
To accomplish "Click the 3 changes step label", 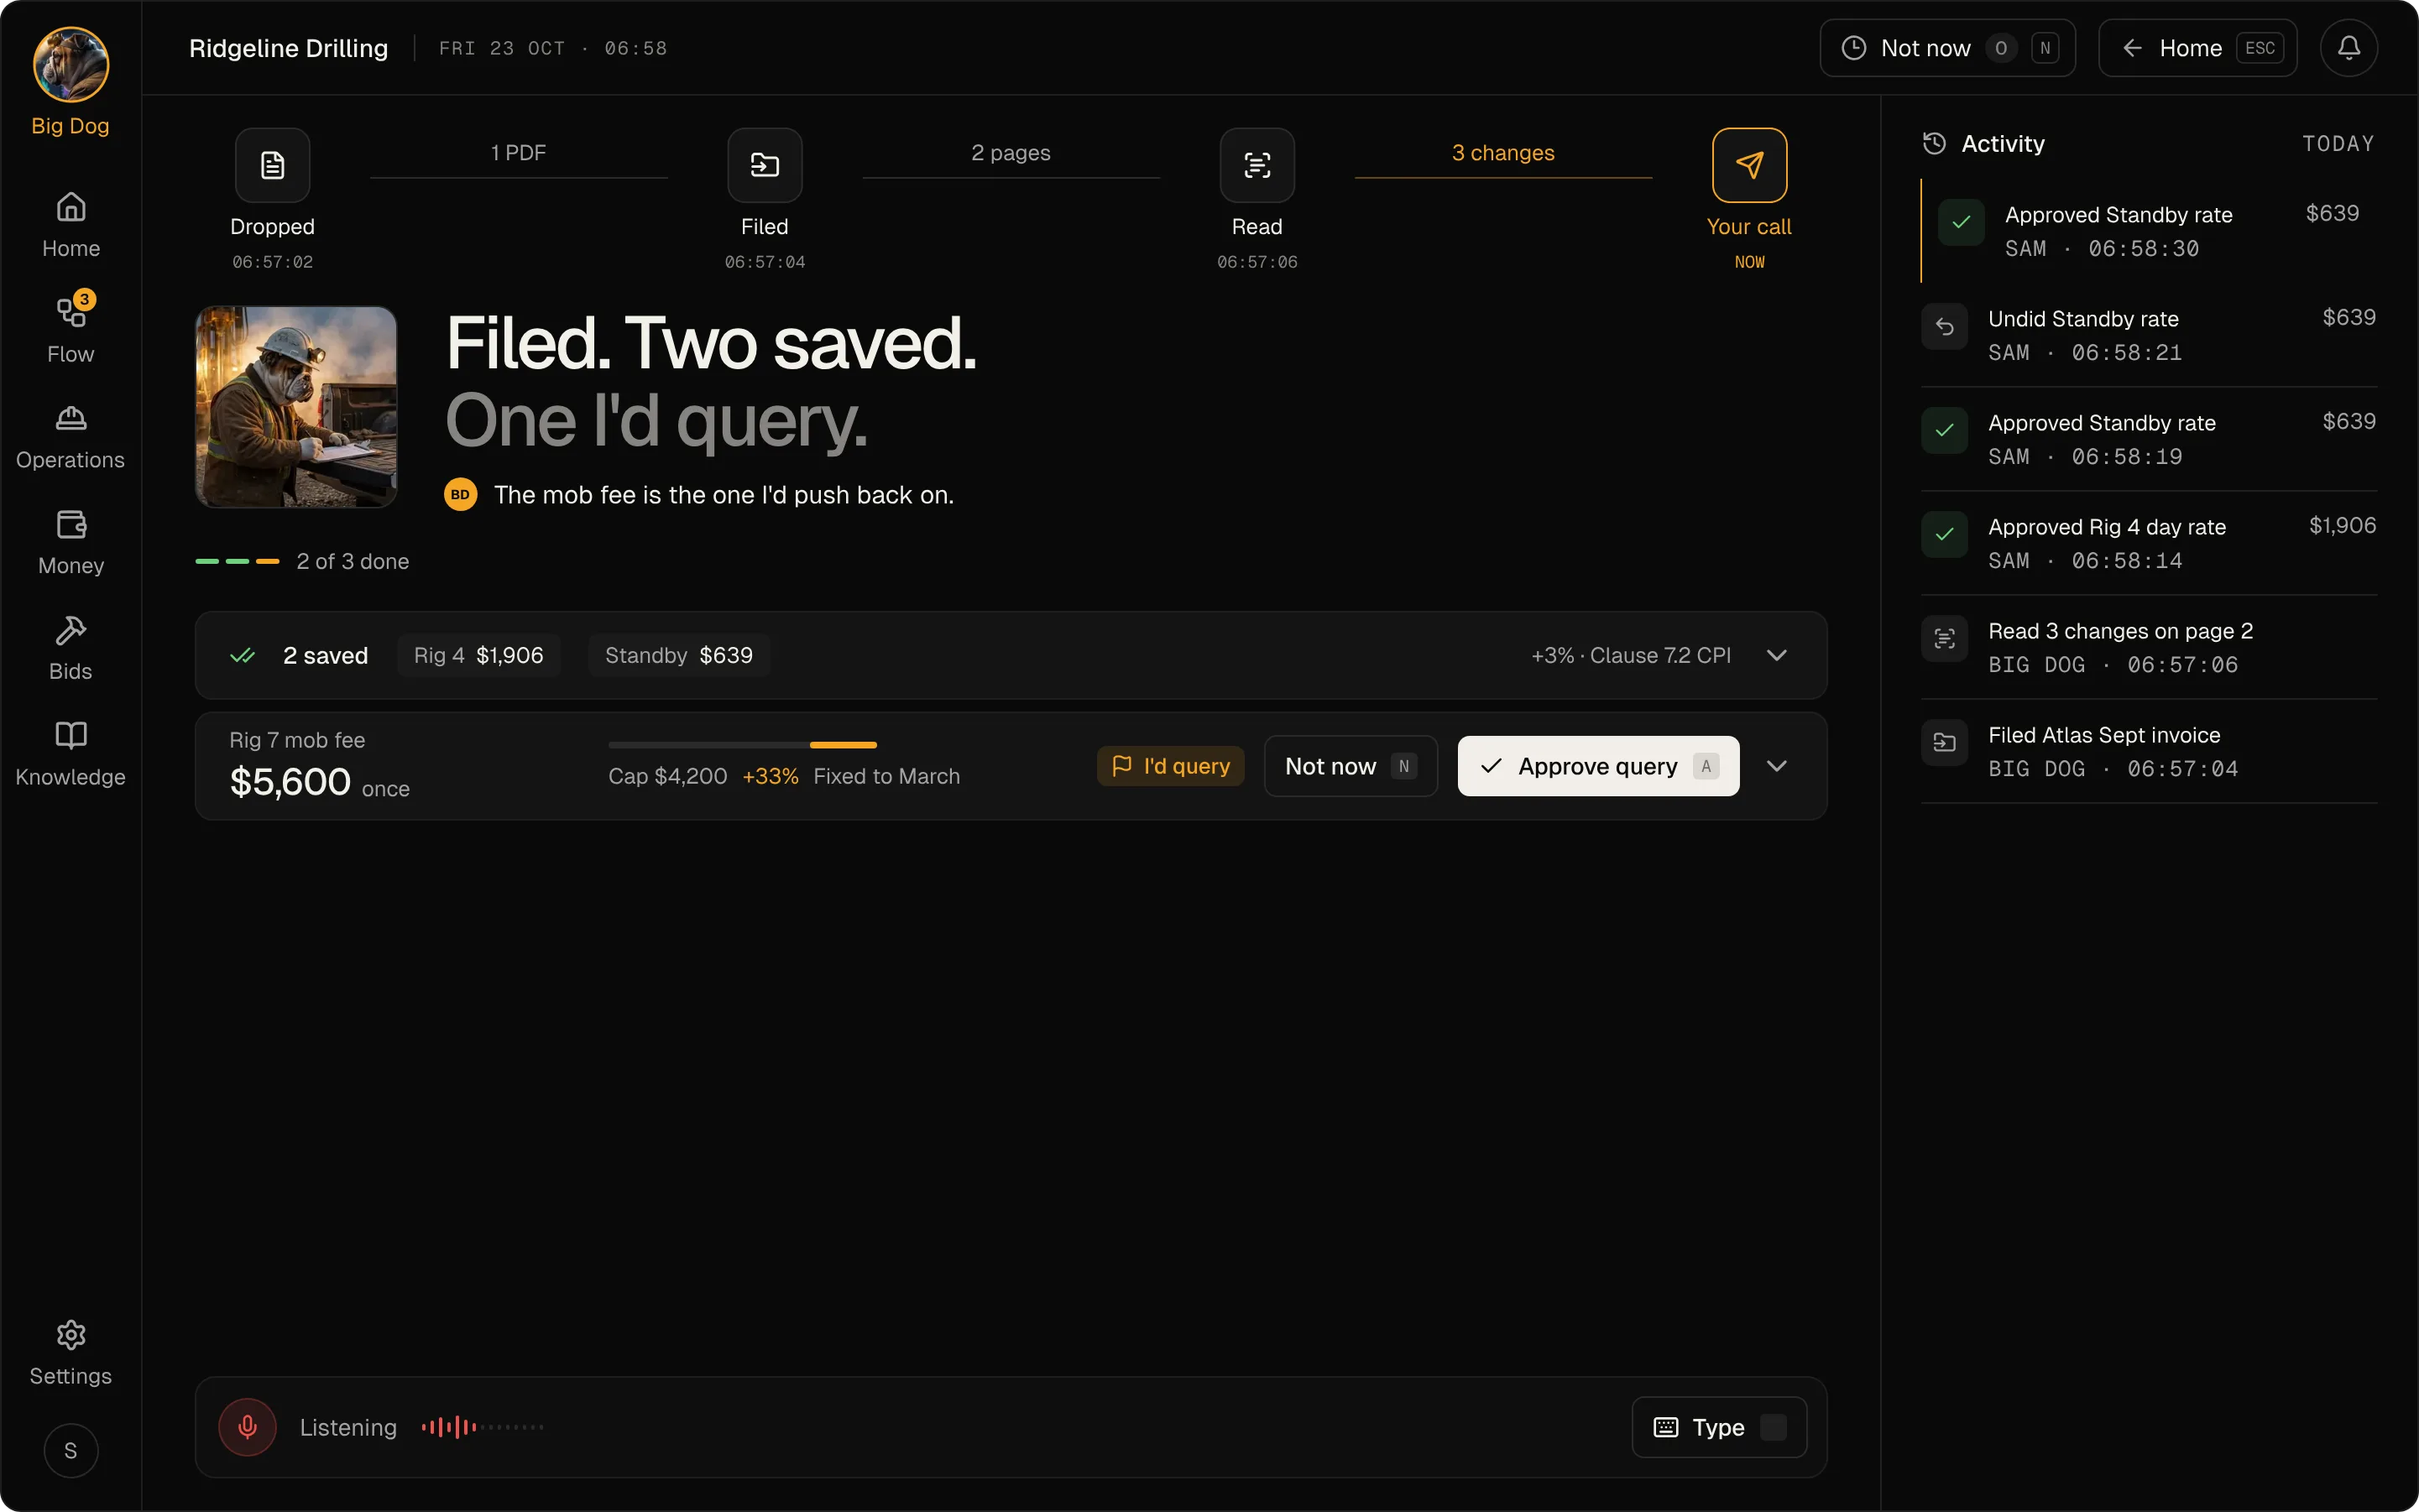I will pyautogui.click(x=1502, y=153).
